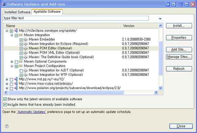
Task: Toggle Include items already installed checkbox
Action: 5,104
